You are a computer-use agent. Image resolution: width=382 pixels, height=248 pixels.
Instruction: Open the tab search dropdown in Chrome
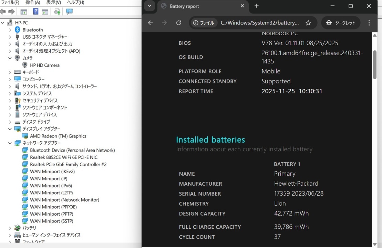(x=149, y=6)
